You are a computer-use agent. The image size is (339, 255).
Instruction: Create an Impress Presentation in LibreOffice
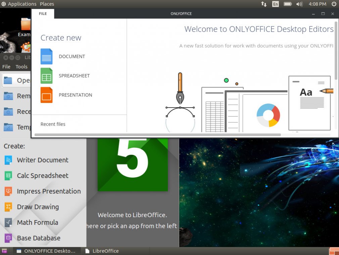click(49, 191)
